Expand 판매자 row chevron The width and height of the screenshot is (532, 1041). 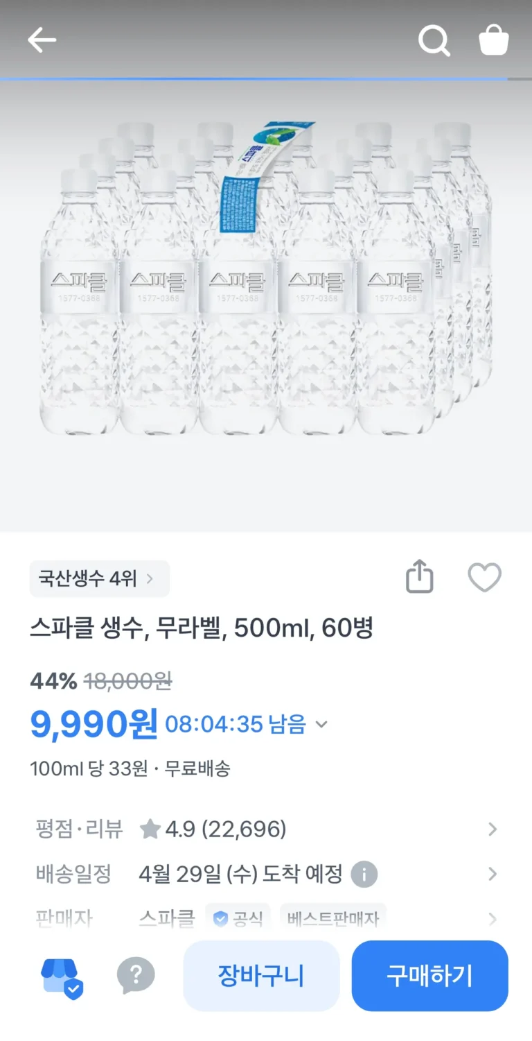[493, 920]
